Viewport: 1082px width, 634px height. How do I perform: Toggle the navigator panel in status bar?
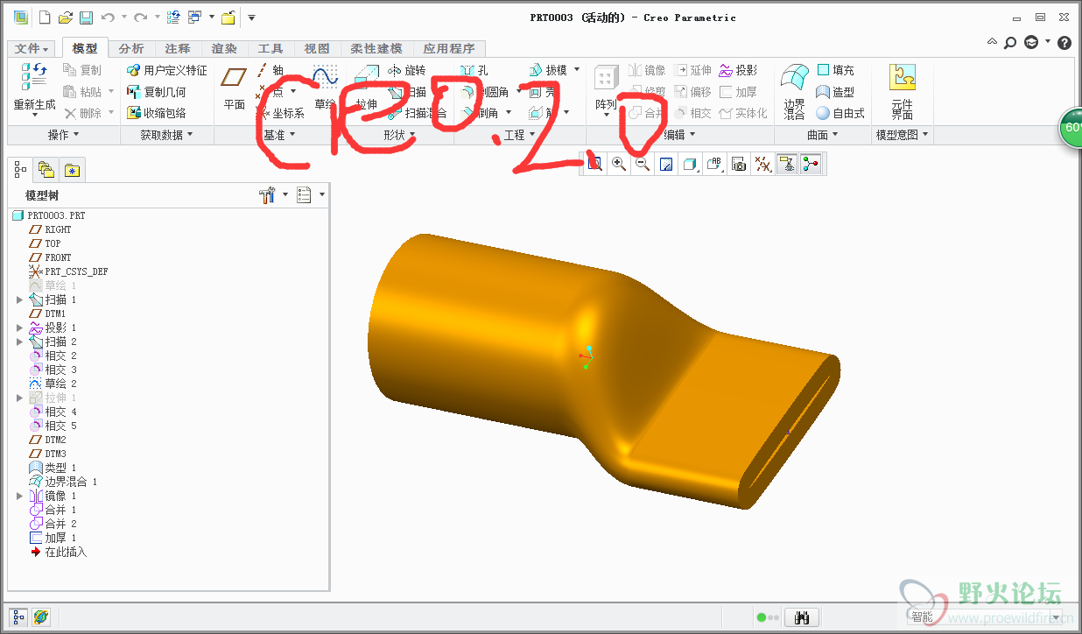pos(18,617)
